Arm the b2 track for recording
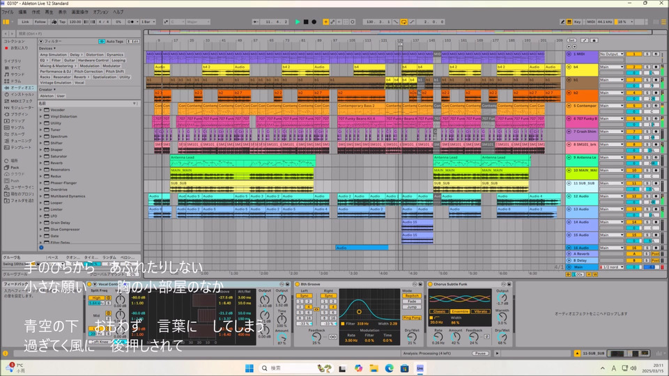Image resolution: width=669 pixels, height=376 pixels. point(656,93)
